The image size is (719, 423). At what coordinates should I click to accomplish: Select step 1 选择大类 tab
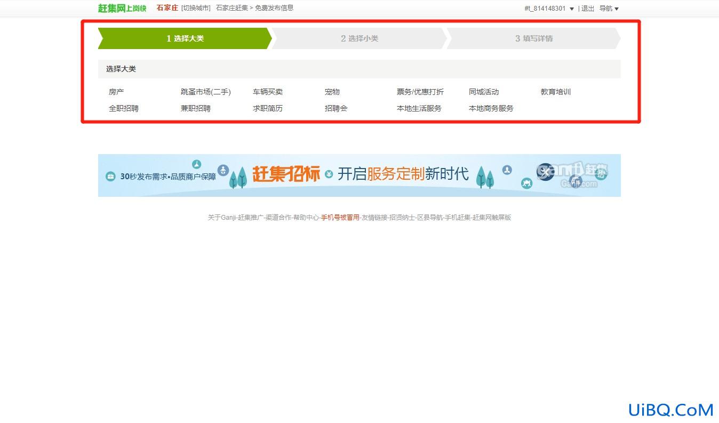tap(185, 38)
